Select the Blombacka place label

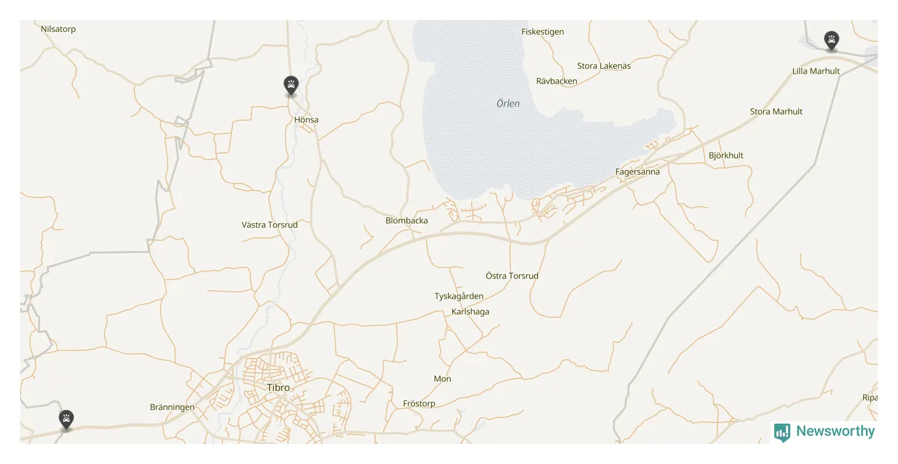[x=407, y=220]
